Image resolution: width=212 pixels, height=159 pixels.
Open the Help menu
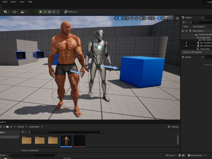[30, 2]
